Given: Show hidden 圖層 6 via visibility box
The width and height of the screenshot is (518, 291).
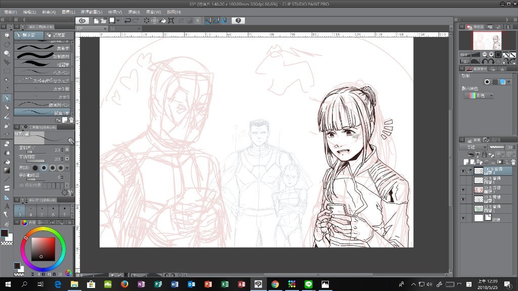Looking at the screenshot, I should tap(463, 180).
